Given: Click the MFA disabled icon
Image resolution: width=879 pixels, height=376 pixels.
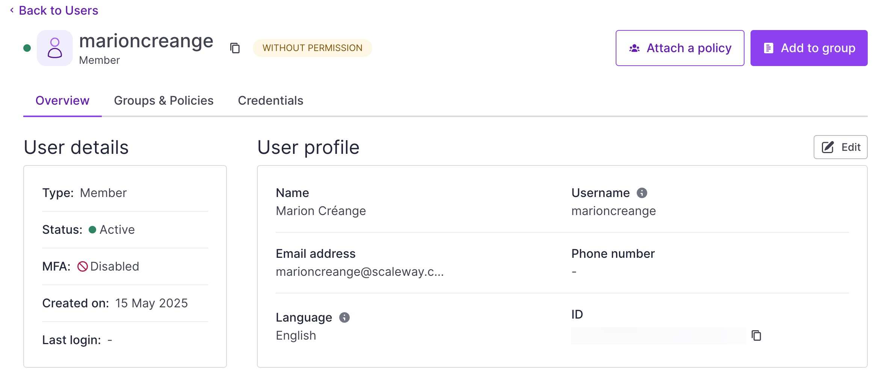Looking at the screenshot, I should tap(83, 266).
